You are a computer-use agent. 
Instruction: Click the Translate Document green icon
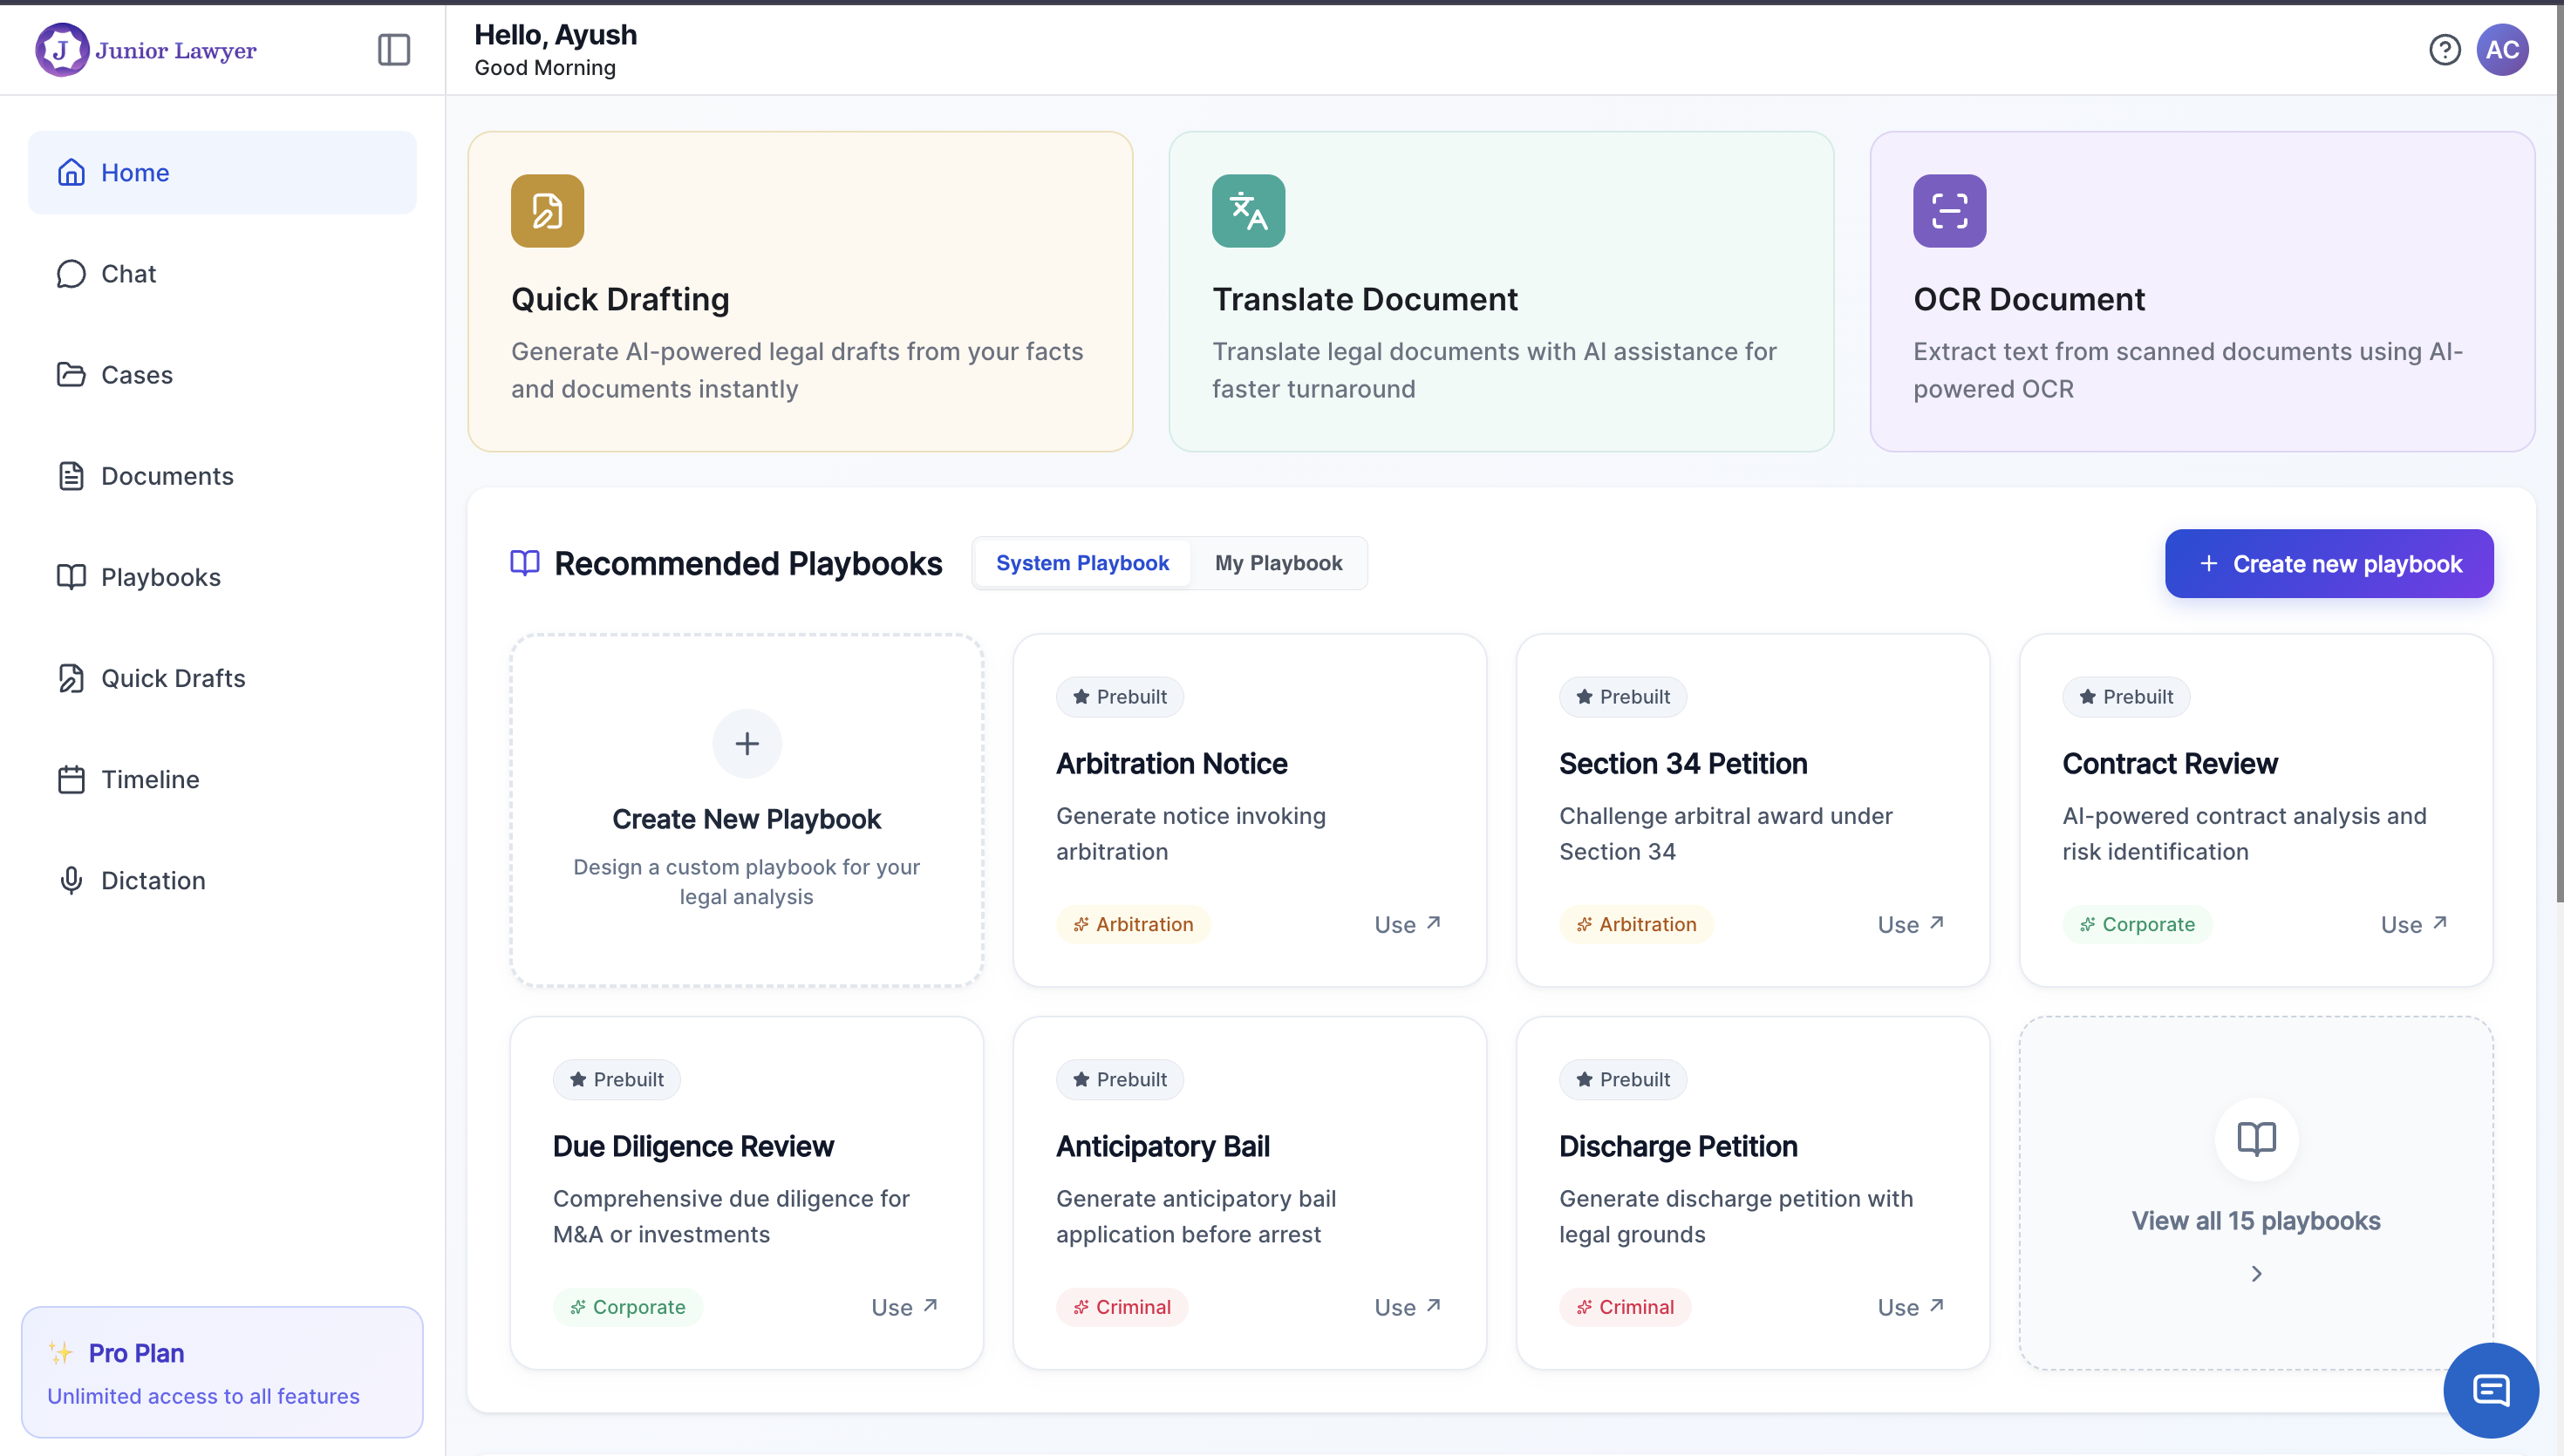1248,211
